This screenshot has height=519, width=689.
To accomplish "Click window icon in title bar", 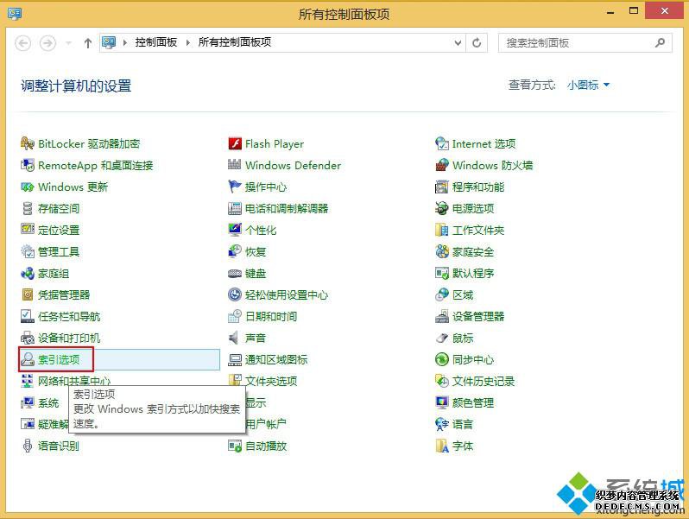I will 15,13.
